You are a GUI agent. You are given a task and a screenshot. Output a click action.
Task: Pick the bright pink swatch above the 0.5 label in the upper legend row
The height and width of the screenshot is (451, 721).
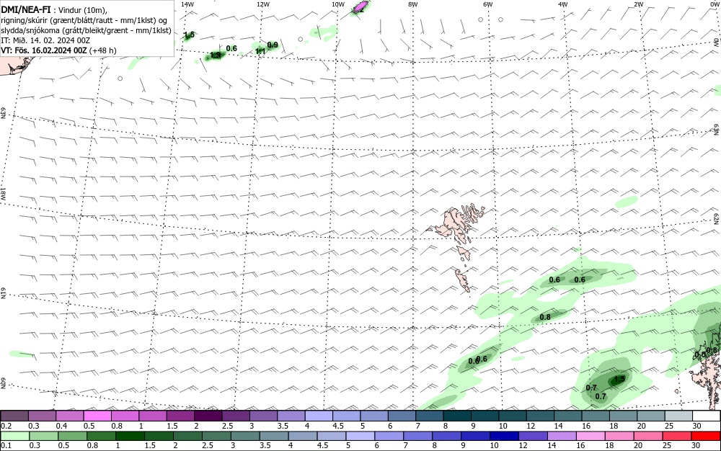coord(97,416)
